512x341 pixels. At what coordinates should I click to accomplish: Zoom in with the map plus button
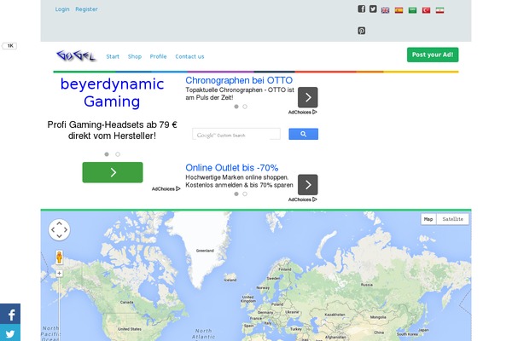click(x=59, y=274)
